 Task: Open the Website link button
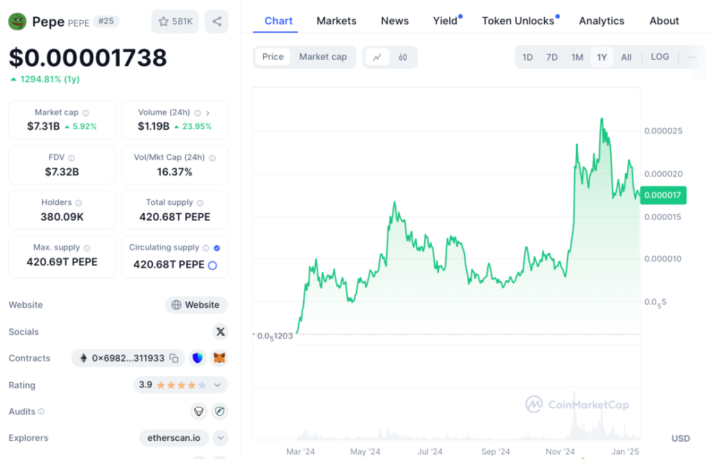[x=196, y=305]
